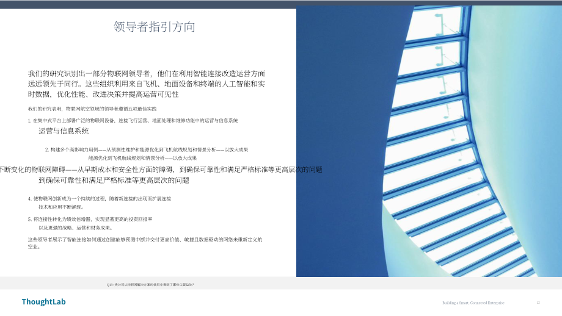562x316 pixels.
Task: Click the ThoughtLab logo
Action: click(44, 302)
